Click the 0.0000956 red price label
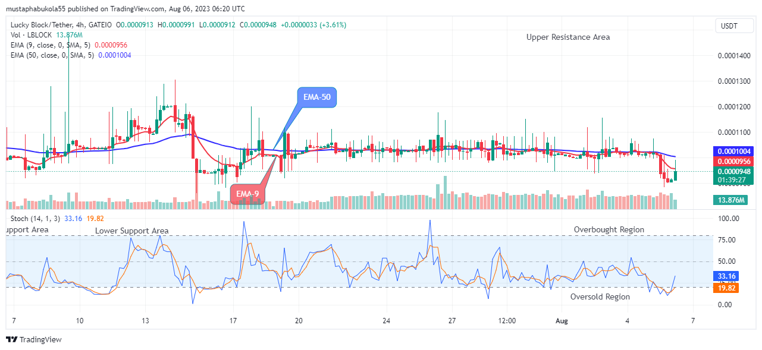762x350 pixels. 733,161
